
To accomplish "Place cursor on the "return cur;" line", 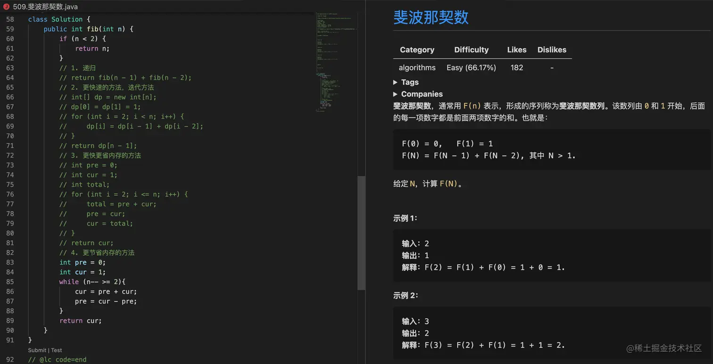I will click(x=81, y=321).
